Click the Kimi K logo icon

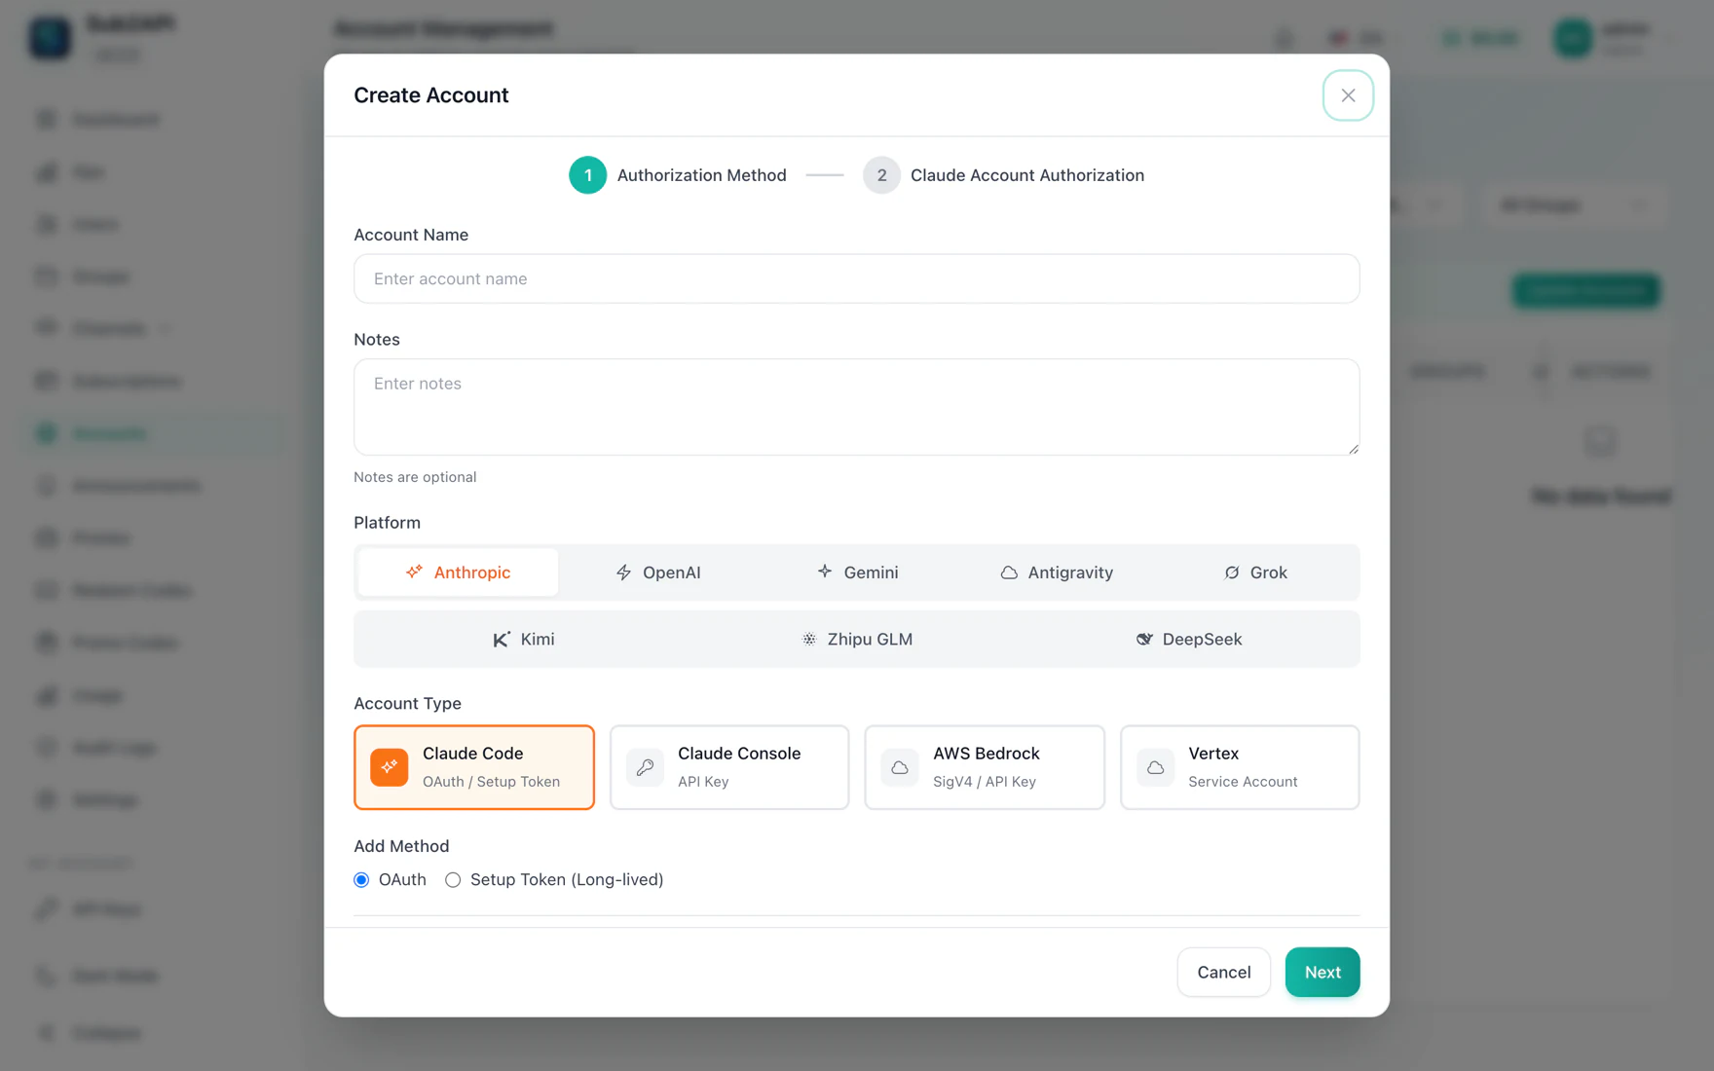(x=502, y=640)
